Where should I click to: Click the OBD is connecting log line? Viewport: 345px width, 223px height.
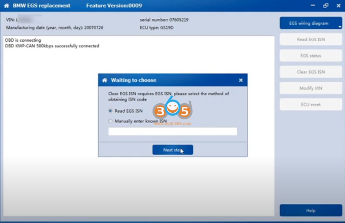coord(23,40)
